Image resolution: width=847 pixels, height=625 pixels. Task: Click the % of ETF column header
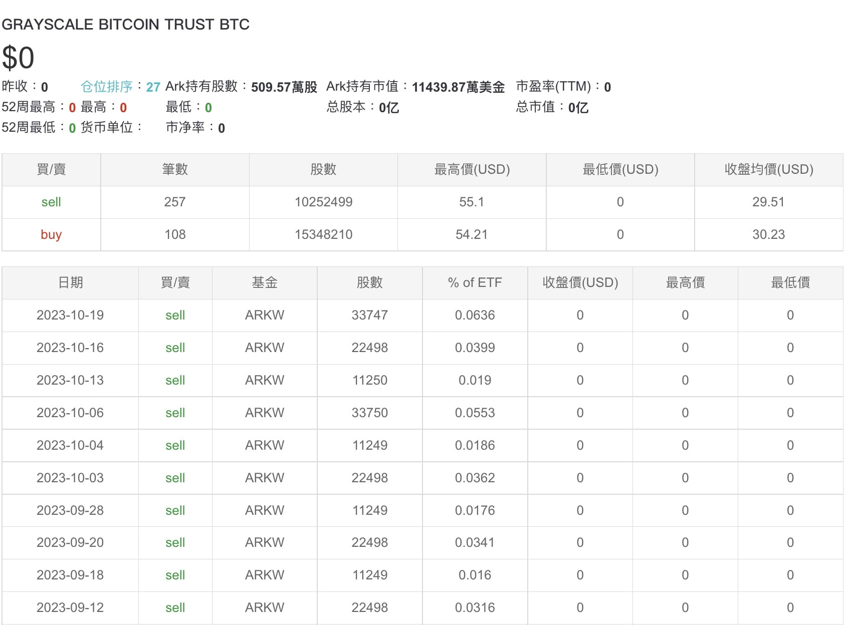475,282
